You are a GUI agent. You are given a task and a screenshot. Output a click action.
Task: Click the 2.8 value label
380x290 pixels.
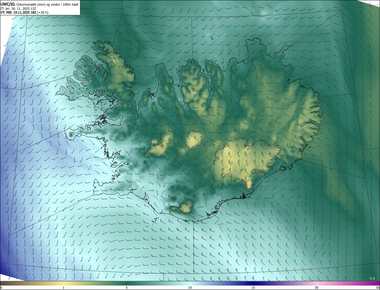tap(301, 122)
